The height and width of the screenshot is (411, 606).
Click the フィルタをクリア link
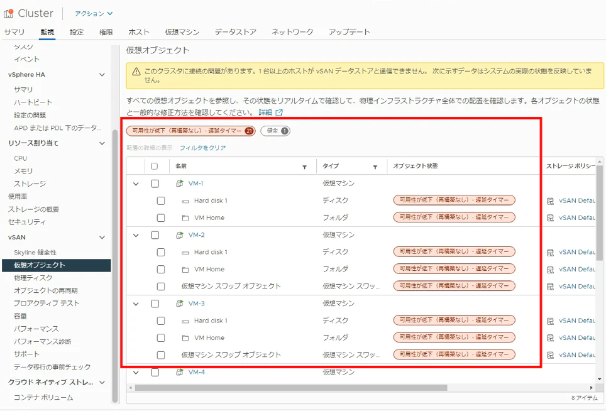click(x=203, y=148)
